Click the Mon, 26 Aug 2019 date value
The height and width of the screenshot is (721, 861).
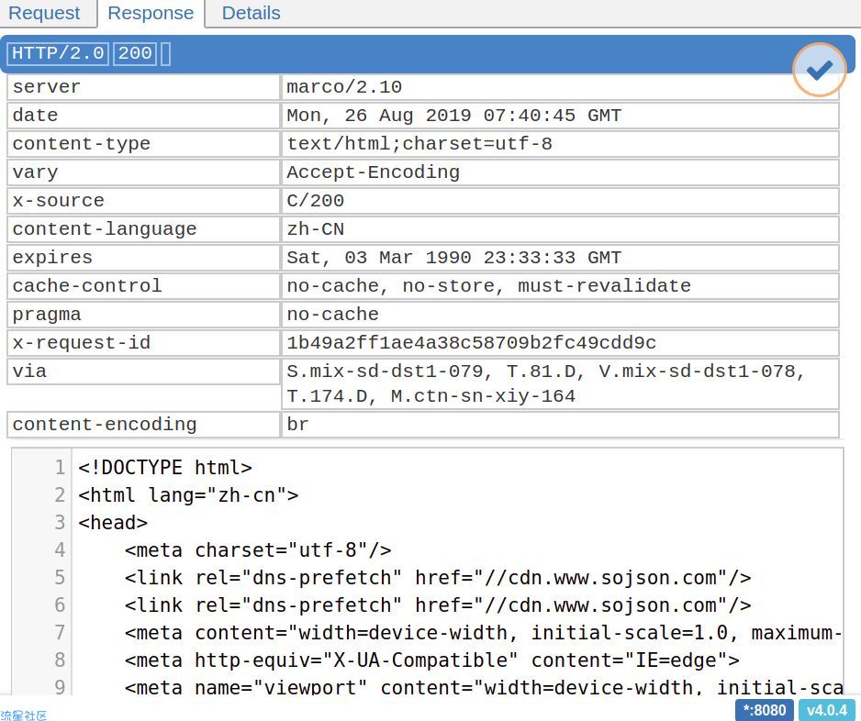point(560,116)
